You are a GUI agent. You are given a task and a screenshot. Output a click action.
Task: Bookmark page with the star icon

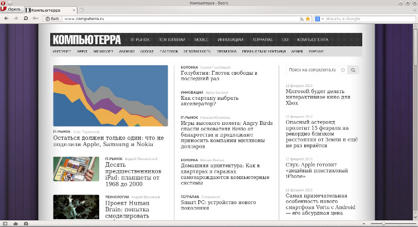(x=308, y=19)
